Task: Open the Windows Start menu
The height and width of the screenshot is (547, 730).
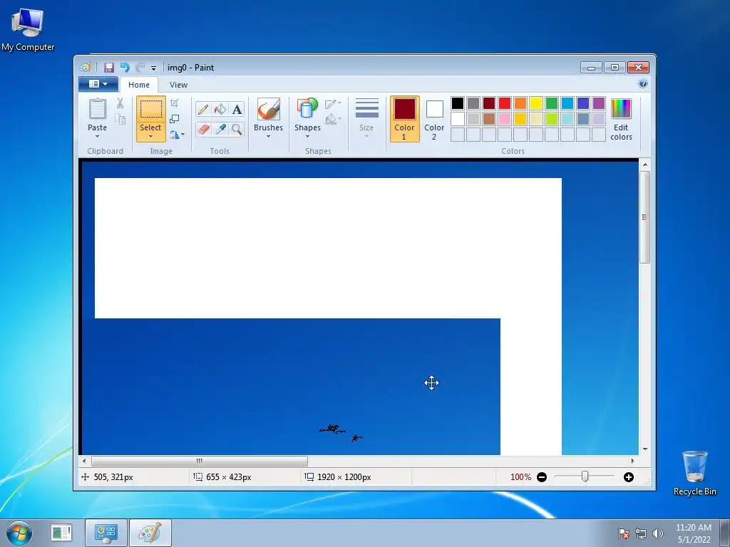Action: coord(19,533)
